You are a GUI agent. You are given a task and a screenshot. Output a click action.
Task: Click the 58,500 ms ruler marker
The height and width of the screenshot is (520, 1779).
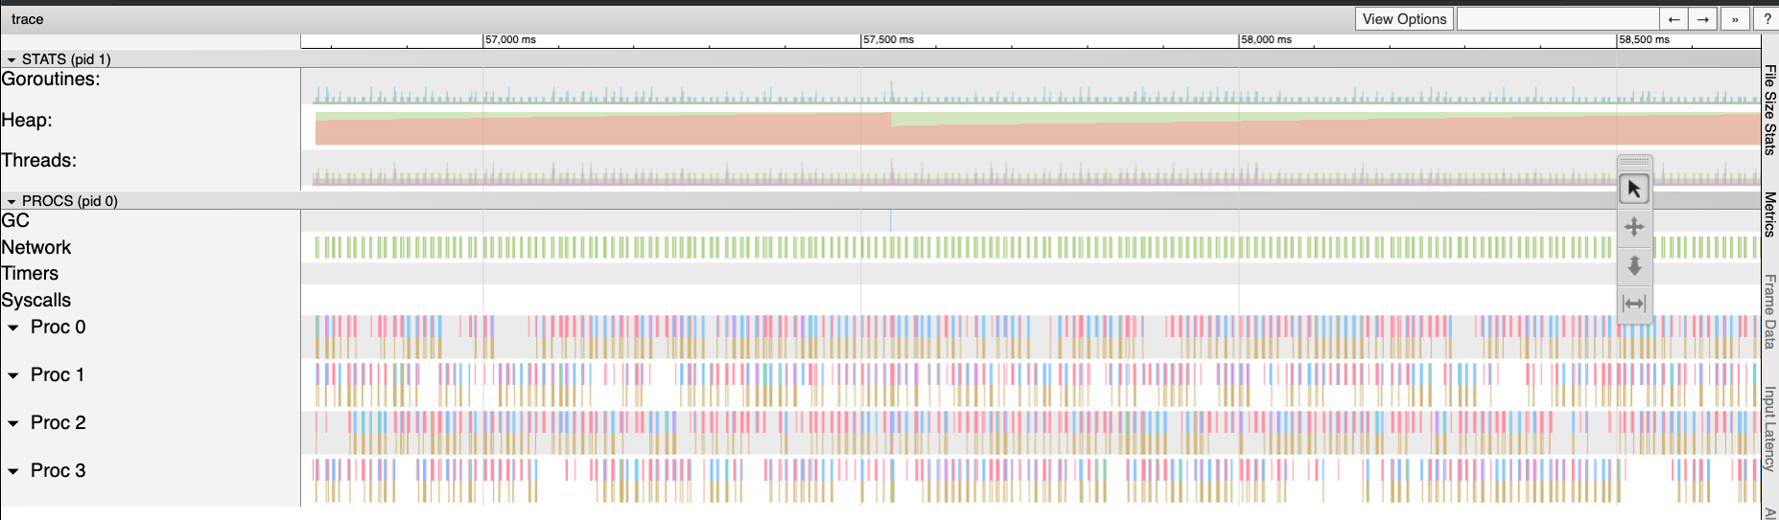[x=1644, y=40]
